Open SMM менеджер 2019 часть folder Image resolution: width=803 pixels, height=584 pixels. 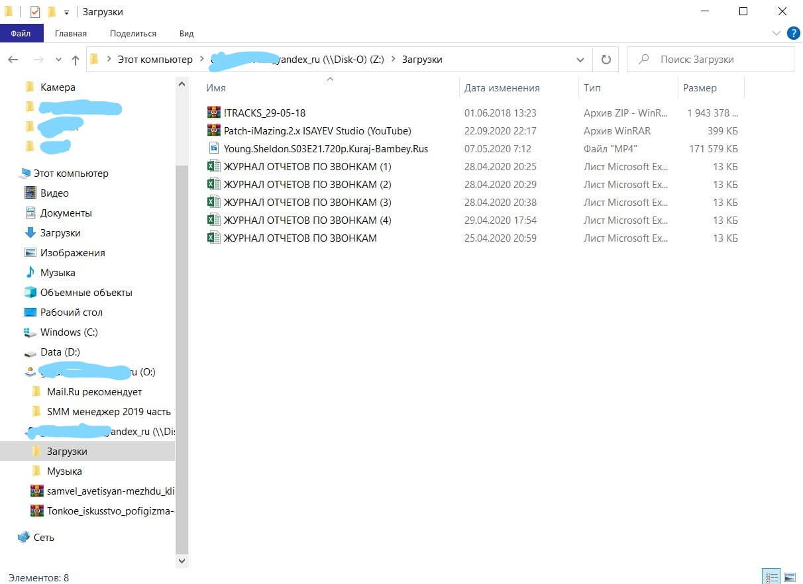click(x=109, y=411)
